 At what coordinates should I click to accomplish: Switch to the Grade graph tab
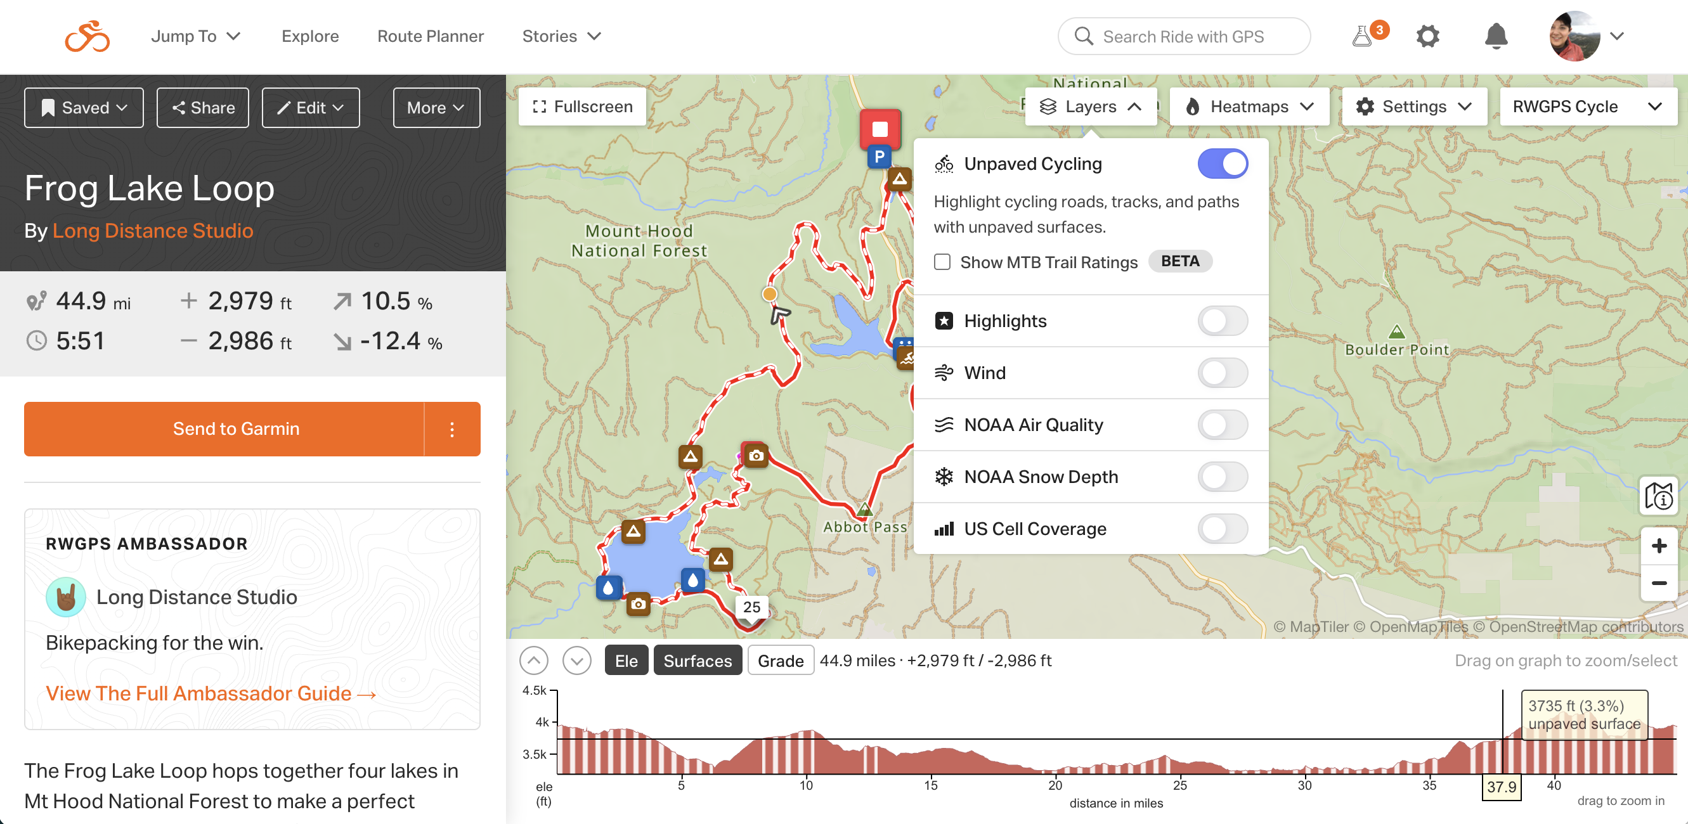pos(780,660)
